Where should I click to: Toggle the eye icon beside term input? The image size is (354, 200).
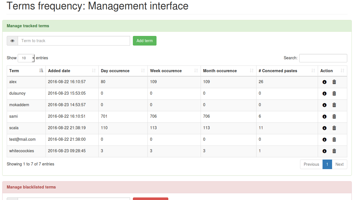click(12, 41)
